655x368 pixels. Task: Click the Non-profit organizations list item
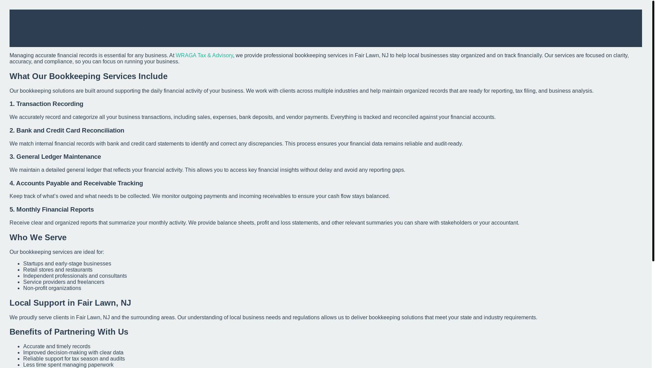pyautogui.click(x=52, y=288)
